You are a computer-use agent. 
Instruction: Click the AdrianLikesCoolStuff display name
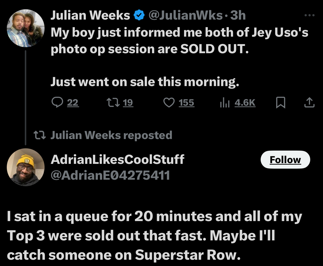click(x=117, y=159)
